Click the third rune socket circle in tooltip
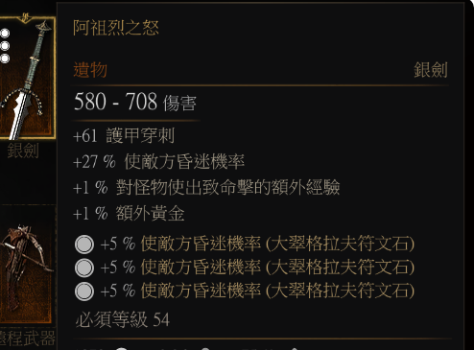Image resolution: width=474 pixels, height=350 pixels. pyautogui.click(x=84, y=292)
